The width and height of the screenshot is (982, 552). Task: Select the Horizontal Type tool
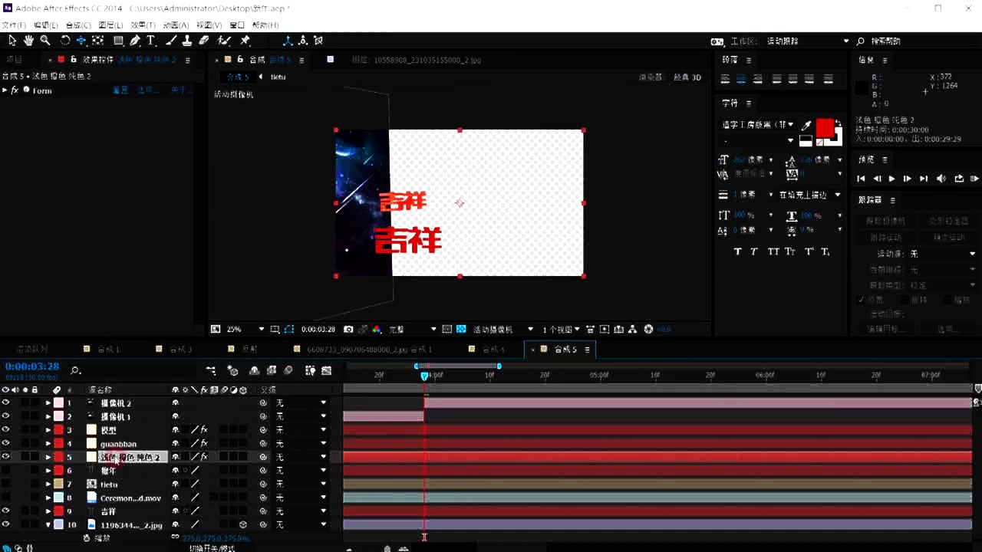click(x=151, y=41)
